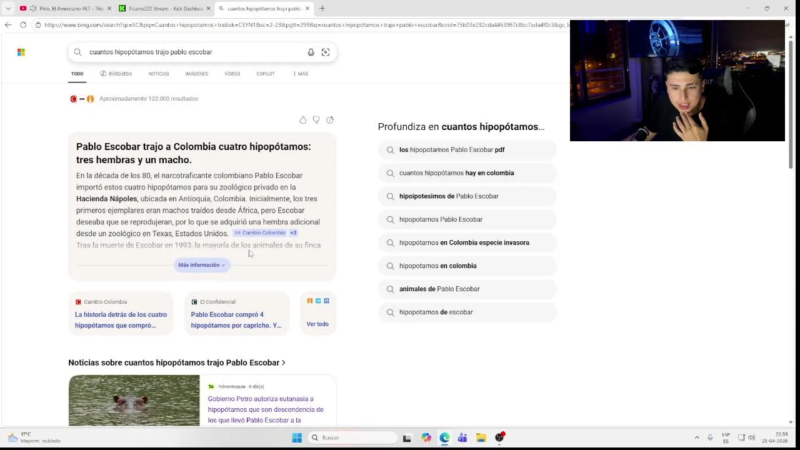Switch ESP ES keyboard language
This screenshot has width=800, height=450.
point(726,437)
